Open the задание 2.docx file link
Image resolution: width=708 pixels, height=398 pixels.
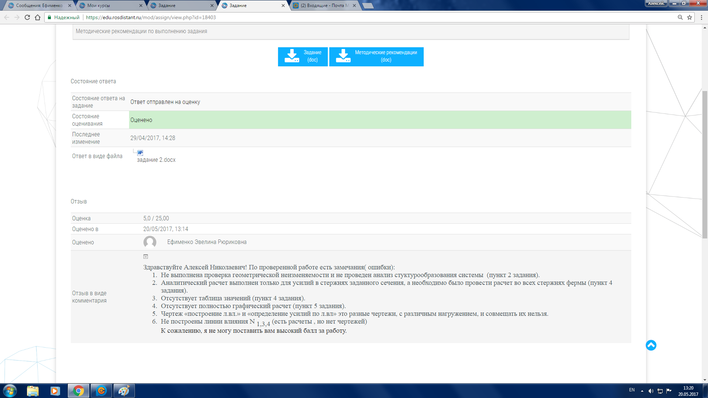[x=156, y=160]
